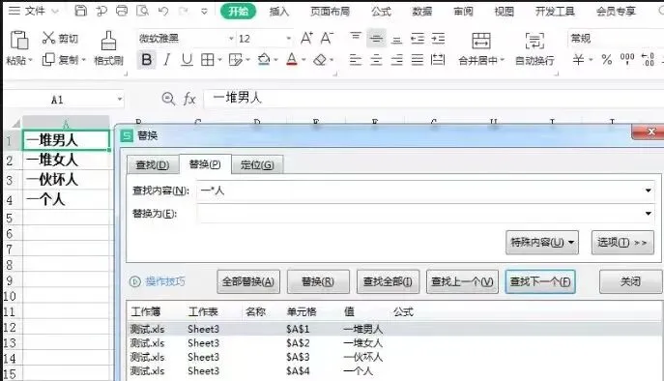Center text horizontally
This screenshot has width=664, height=381.
376,60
